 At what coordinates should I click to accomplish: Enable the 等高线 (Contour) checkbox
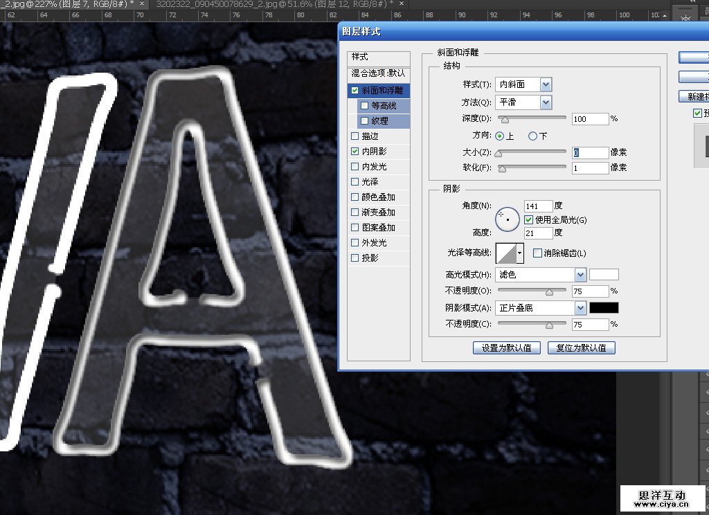[x=364, y=106]
